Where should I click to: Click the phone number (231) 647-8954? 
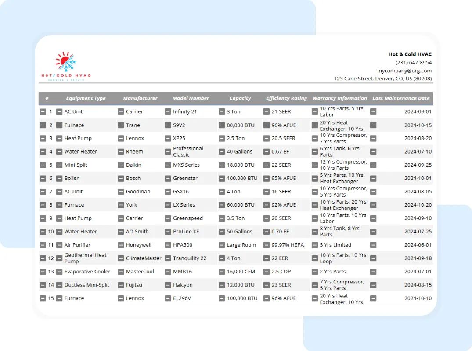pos(413,62)
